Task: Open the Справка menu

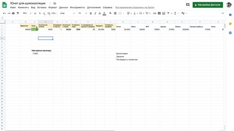Action: pyautogui.click(x=107, y=7)
